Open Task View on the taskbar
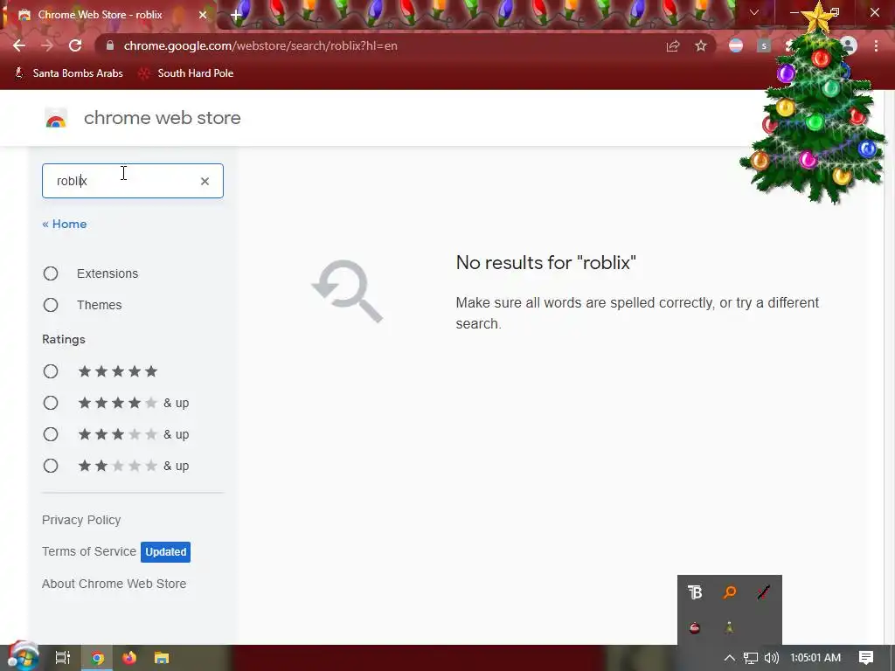895x671 pixels. [x=63, y=658]
